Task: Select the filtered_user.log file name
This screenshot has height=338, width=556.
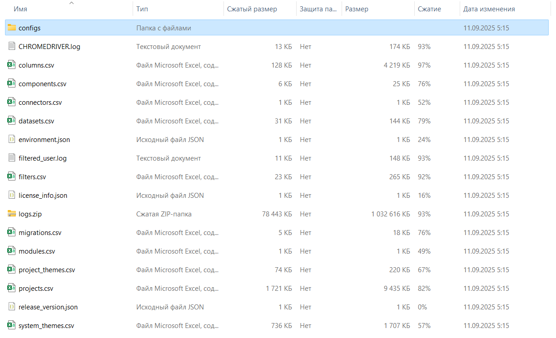Action: pos(43,158)
